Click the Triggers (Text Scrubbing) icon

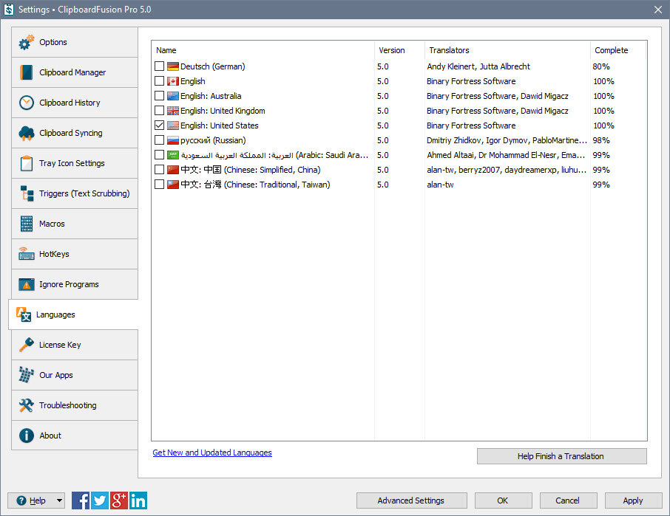click(27, 193)
